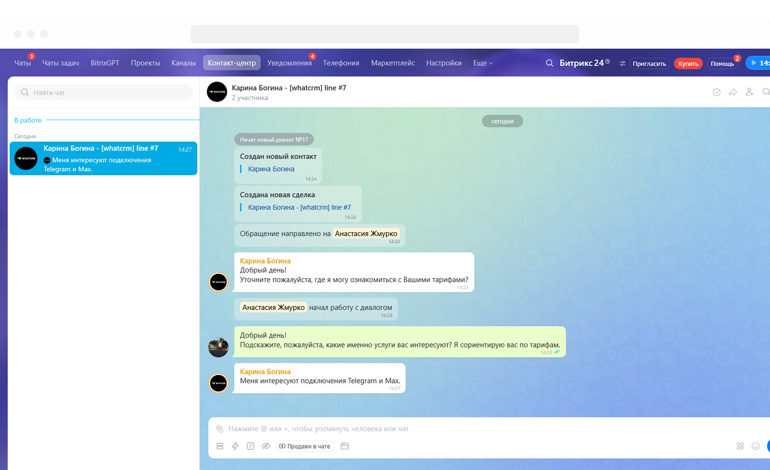Select Карина Богина chat in the list

(x=103, y=158)
